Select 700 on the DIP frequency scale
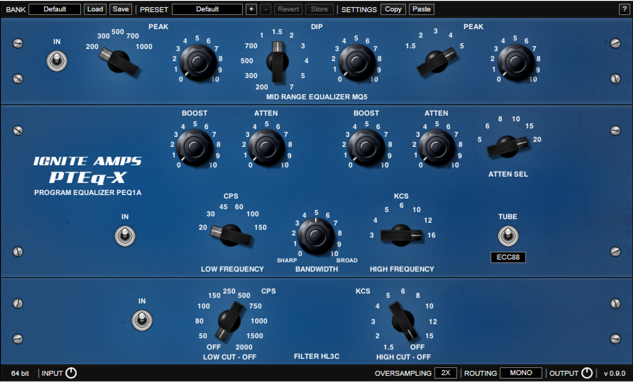Image resolution: width=633 pixels, height=383 pixels. click(251, 46)
